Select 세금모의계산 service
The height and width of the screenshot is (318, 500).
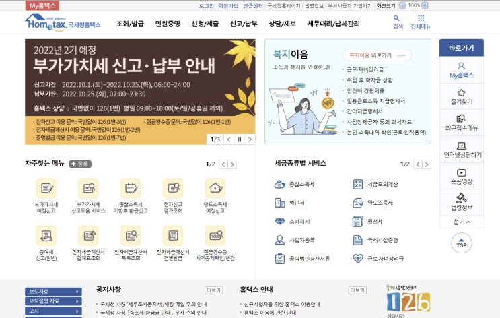click(376, 184)
